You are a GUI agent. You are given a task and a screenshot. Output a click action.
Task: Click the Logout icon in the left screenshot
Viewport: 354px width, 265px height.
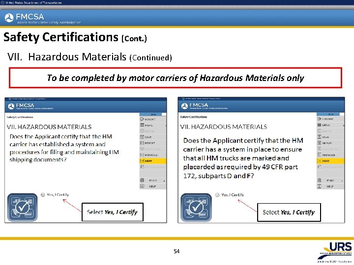point(142,119)
